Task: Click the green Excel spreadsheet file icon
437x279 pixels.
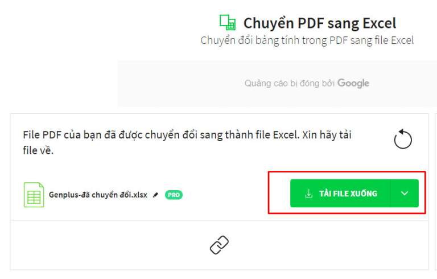Action: [x=34, y=195]
